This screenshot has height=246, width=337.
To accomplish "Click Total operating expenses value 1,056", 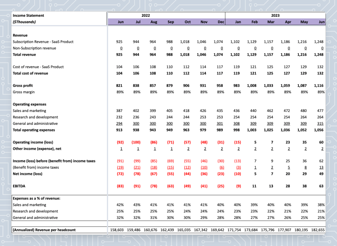I will 319,130.
